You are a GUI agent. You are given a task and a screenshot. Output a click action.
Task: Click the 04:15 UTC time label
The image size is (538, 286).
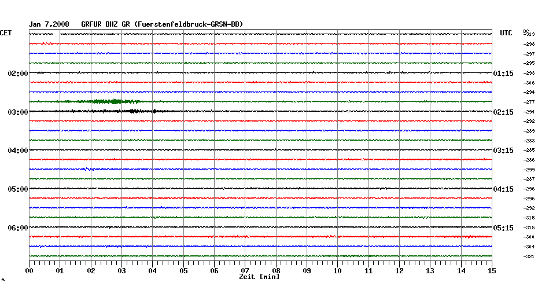[x=503, y=189]
